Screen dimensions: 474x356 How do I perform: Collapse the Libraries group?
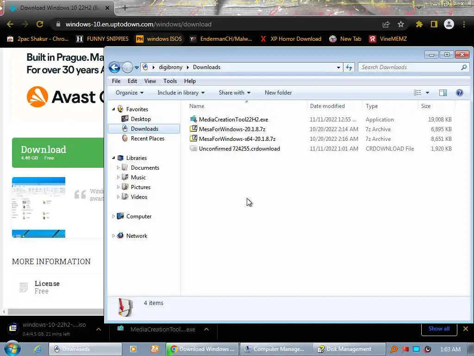[x=114, y=158]
